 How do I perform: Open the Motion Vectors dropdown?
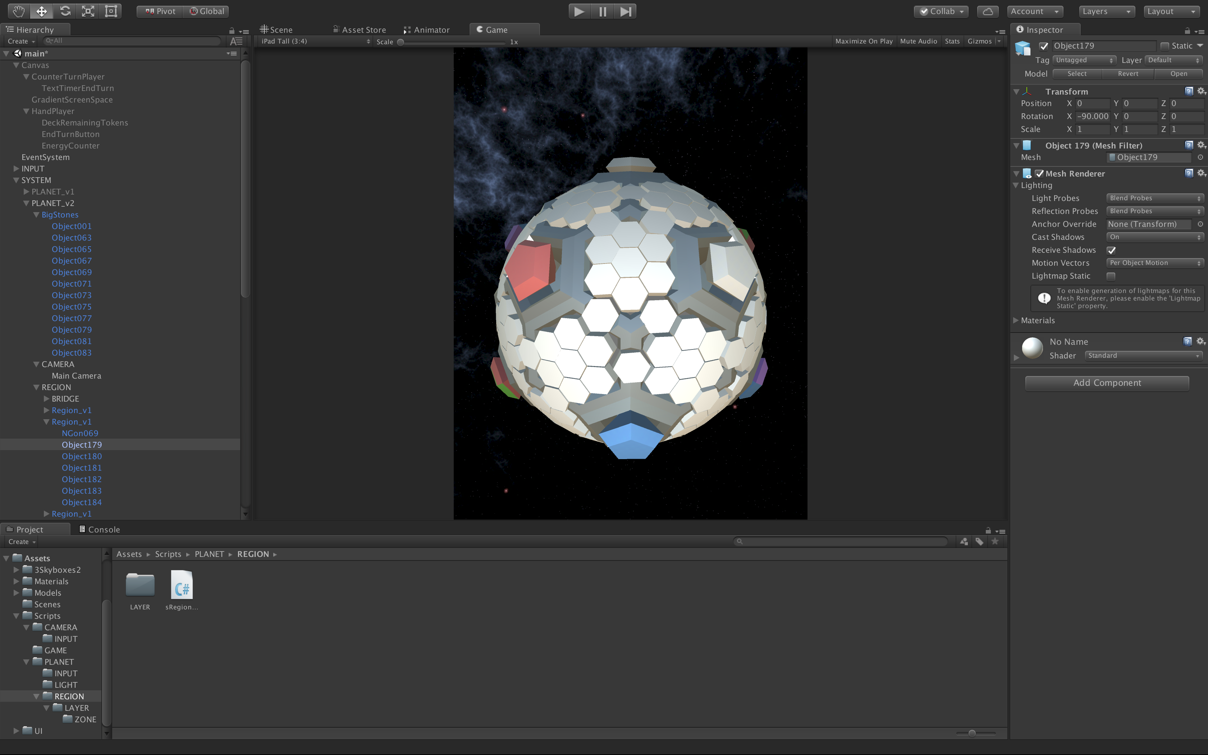pos(1154,263)
